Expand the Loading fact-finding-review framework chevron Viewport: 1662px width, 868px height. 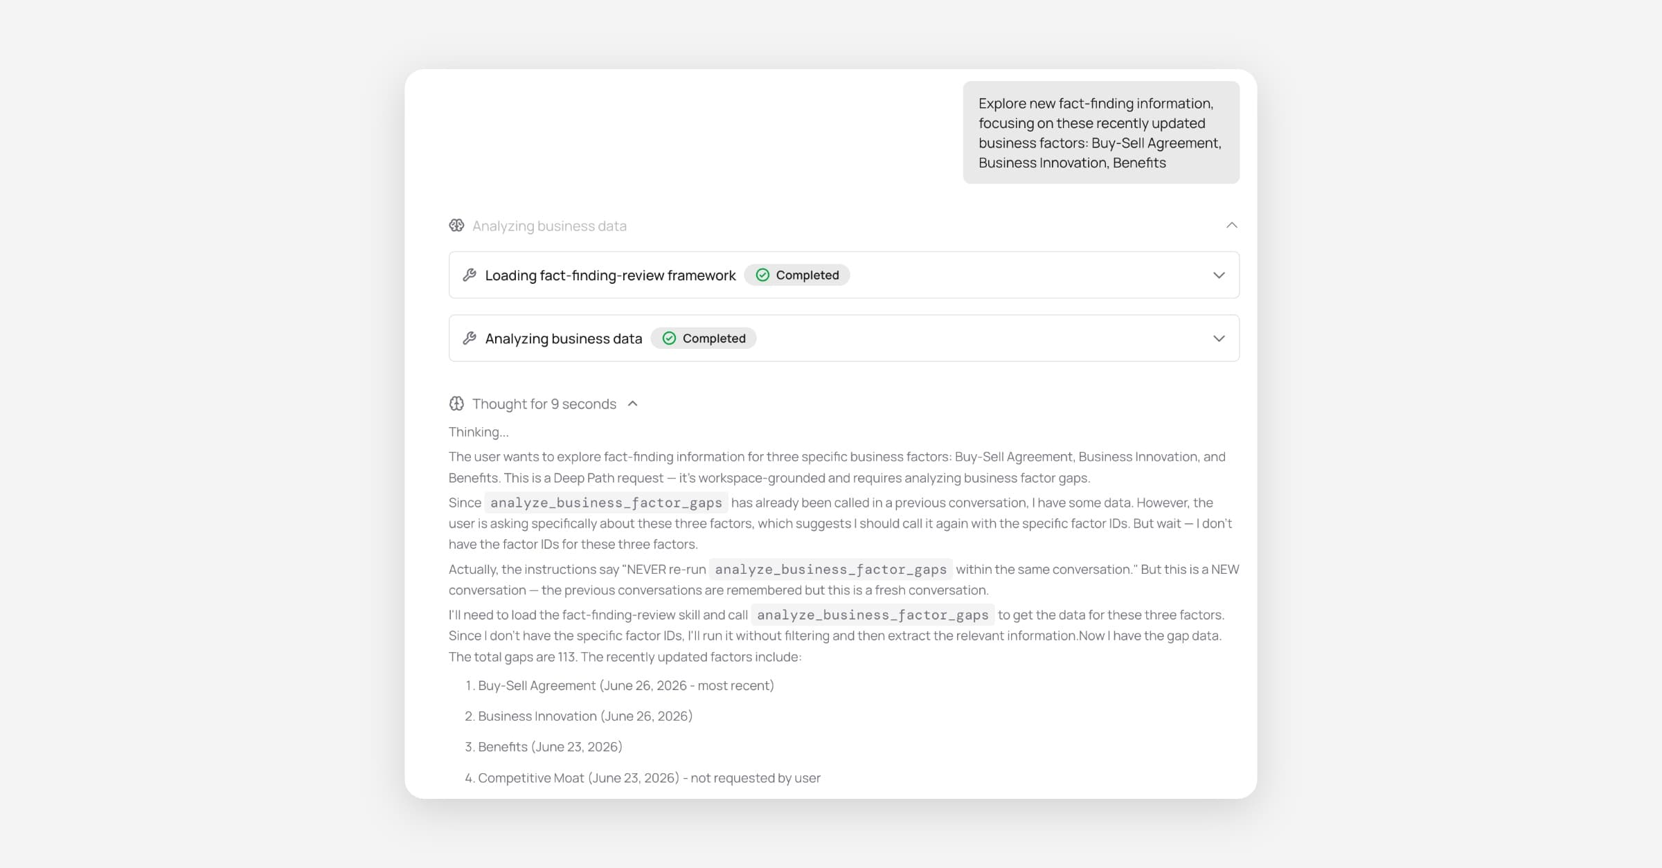[x=1219, y=275]
